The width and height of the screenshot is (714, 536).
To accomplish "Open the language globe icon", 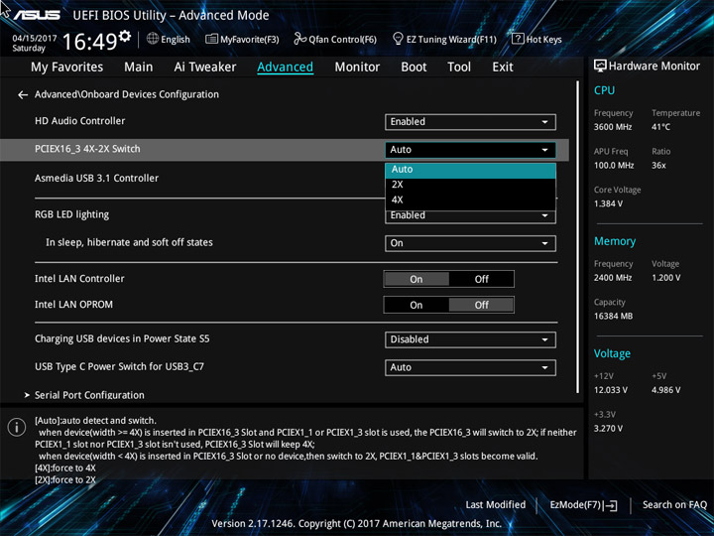I will coord(153,39).
